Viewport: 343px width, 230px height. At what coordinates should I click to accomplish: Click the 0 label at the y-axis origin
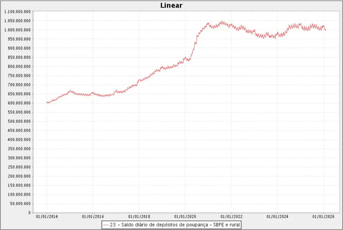point(29,213)
